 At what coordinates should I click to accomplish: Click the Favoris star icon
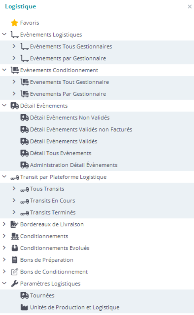coord(15,23)
